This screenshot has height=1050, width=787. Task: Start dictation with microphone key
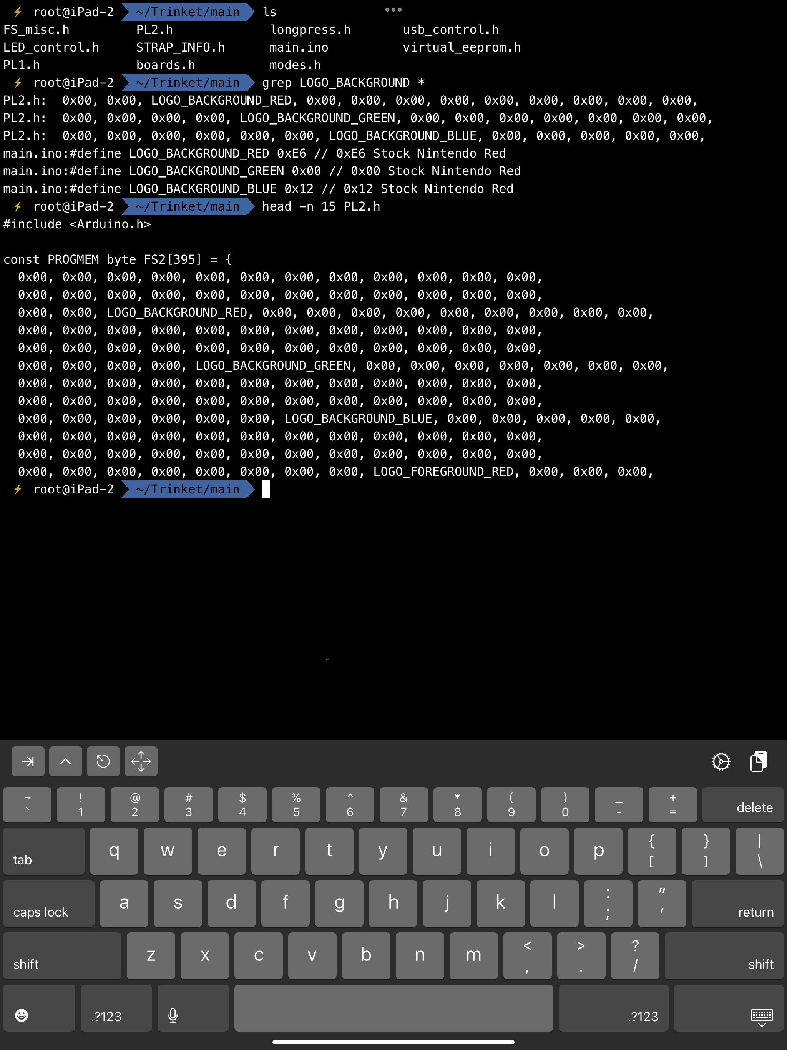(x=193, y=1008)
